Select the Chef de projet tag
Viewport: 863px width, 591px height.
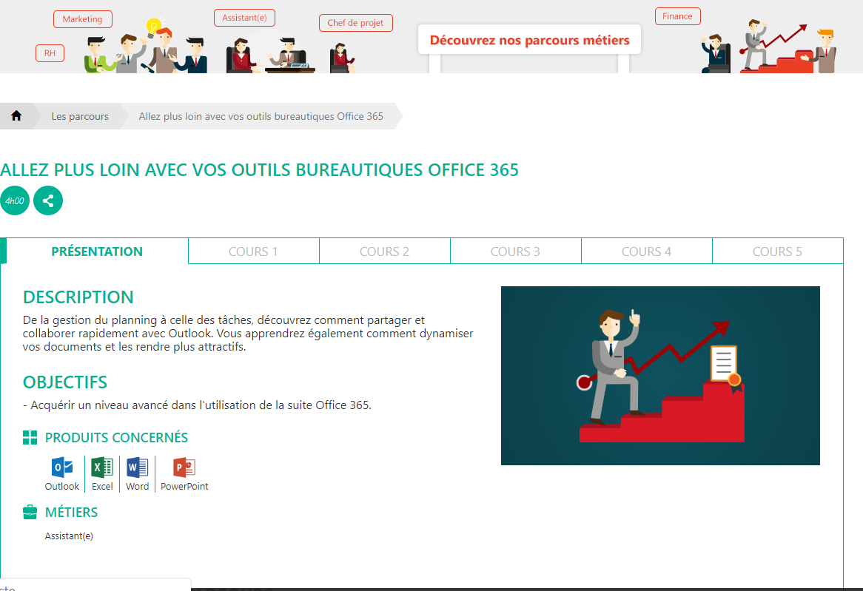(355, 23)
